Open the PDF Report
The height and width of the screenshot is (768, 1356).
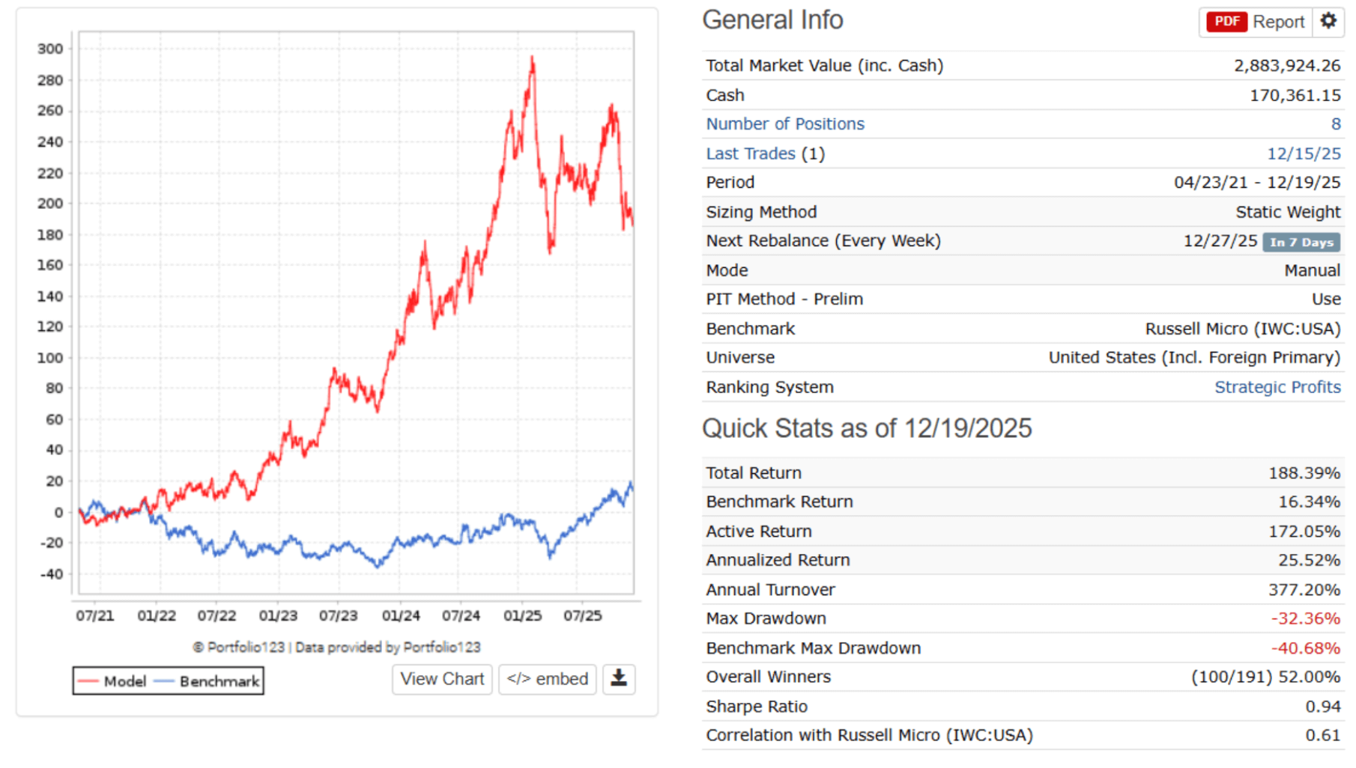(x=1278, y=22)
